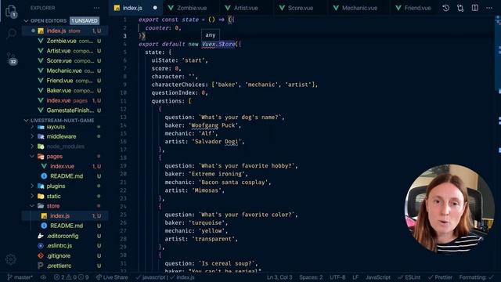Click the sync changes icon in status bar
The height and width of the screenshot is (282, 501).
pyautogui.click(x=44, y=277)
